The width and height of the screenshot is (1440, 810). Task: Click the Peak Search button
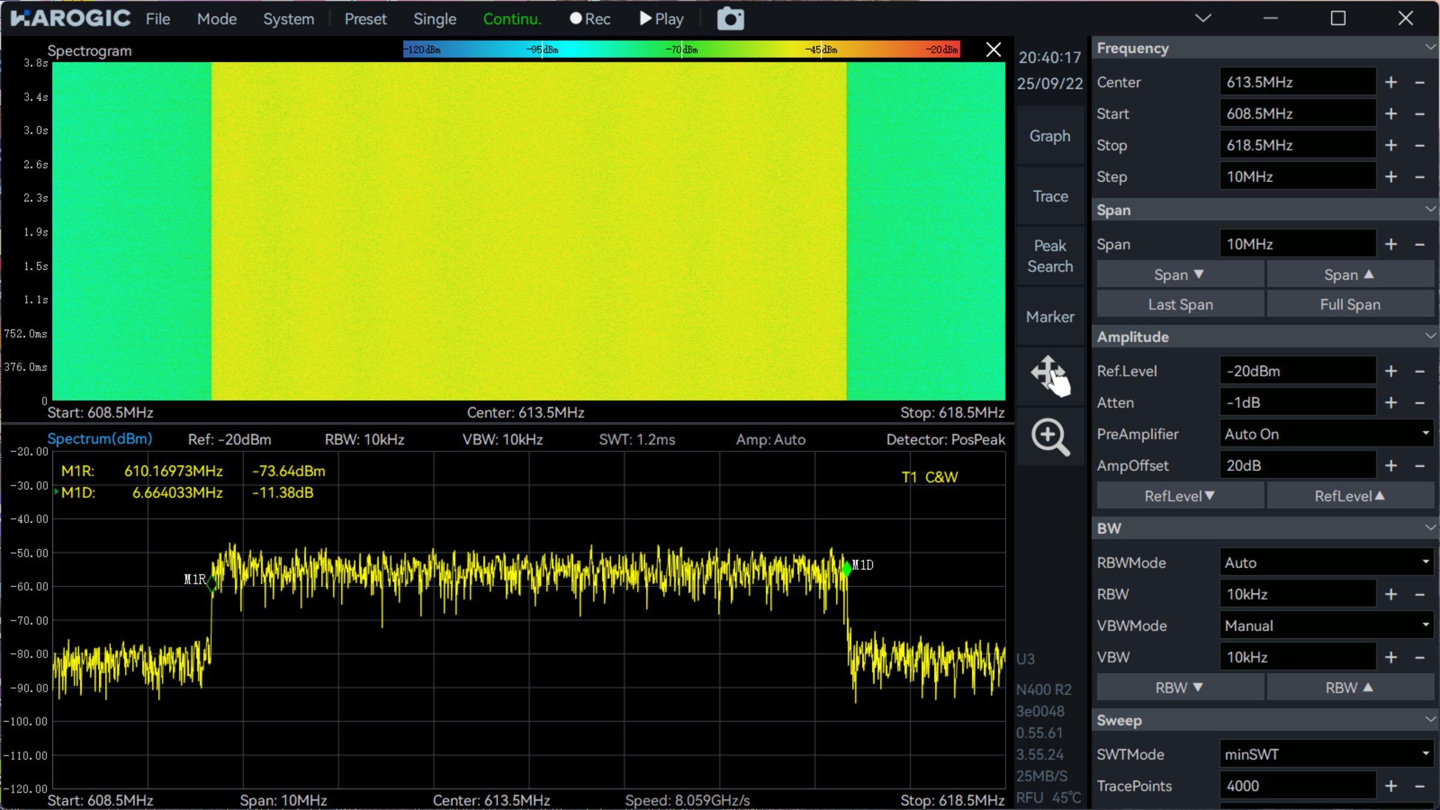pos(1050,256)
